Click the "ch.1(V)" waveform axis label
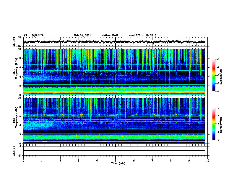 coord(14,42)
